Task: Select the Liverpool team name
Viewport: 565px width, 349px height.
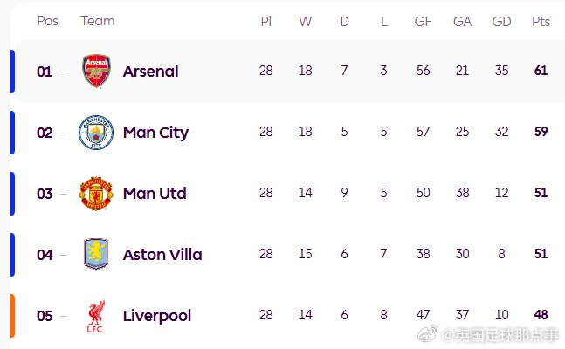Action: coord(157,316)
